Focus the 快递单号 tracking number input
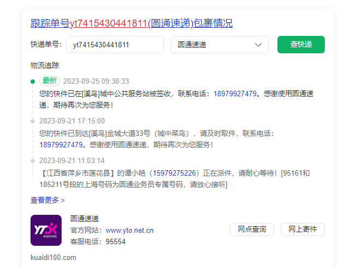Screen dimensions: 351x267 (x=115, y=45)
